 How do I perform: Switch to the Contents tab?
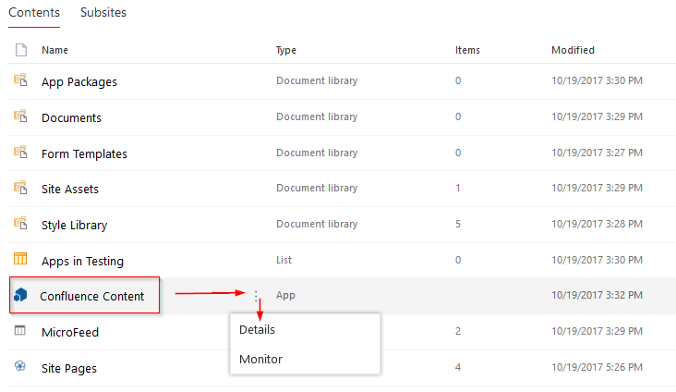[x=34, y=13]
